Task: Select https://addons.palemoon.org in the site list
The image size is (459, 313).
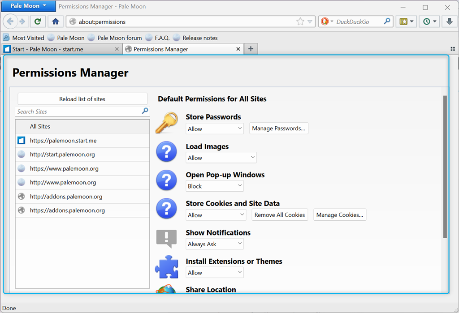Action: point(67,210)
